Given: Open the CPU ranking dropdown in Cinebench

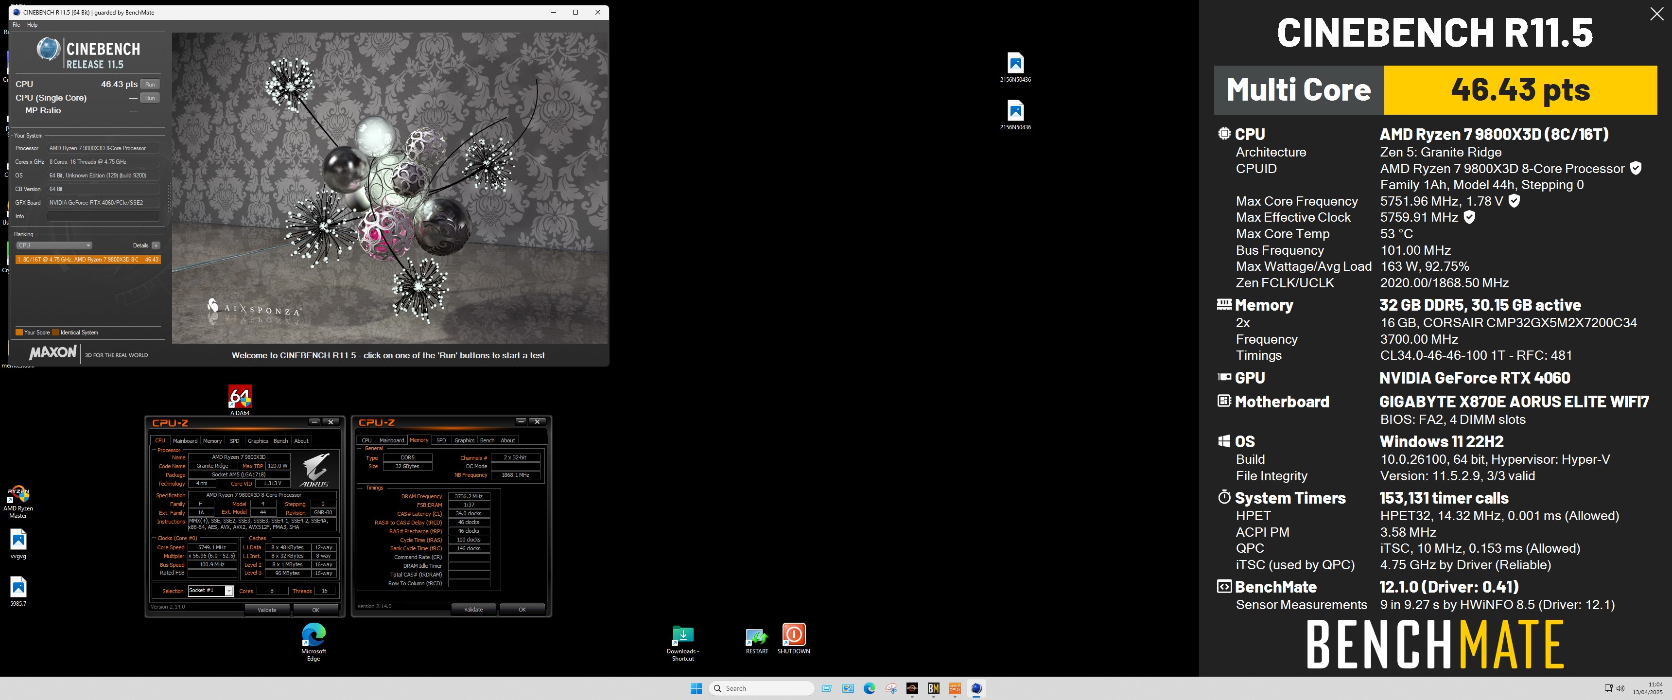Looking at the screenshot, I should pyautogui.click(x=54, y=245).
